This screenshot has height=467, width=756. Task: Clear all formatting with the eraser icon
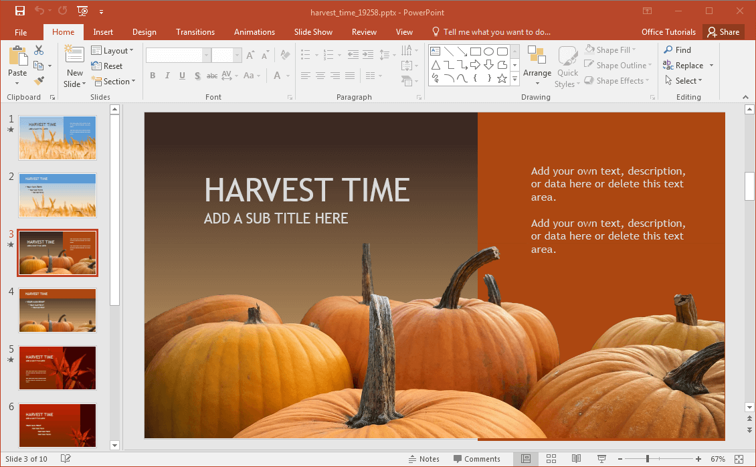[x=285, y=55]
